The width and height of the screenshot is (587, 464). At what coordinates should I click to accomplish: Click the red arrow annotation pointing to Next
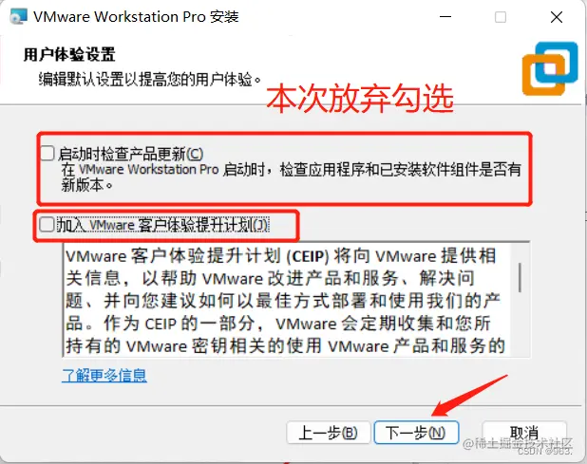(469, 396)
